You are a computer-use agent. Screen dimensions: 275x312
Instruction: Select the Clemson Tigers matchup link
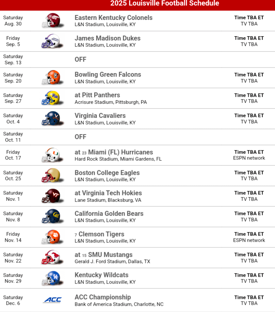(101, 234)
